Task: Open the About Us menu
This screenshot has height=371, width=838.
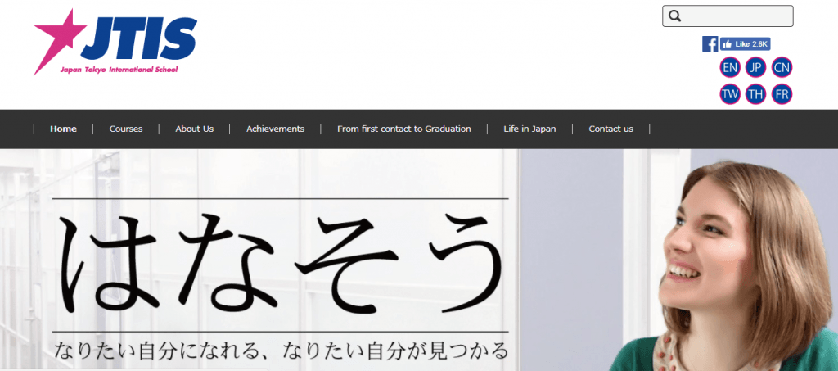Action: tap(194, 129)
